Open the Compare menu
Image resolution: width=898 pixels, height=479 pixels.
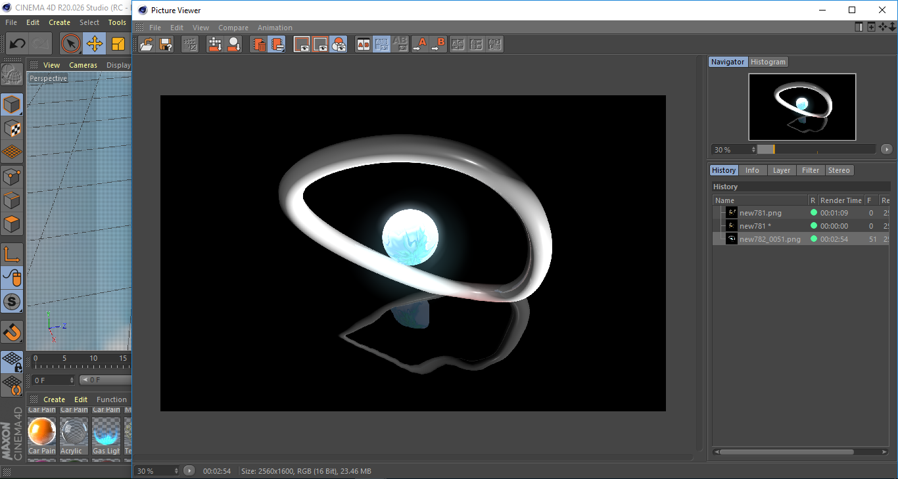click(233, 28)
